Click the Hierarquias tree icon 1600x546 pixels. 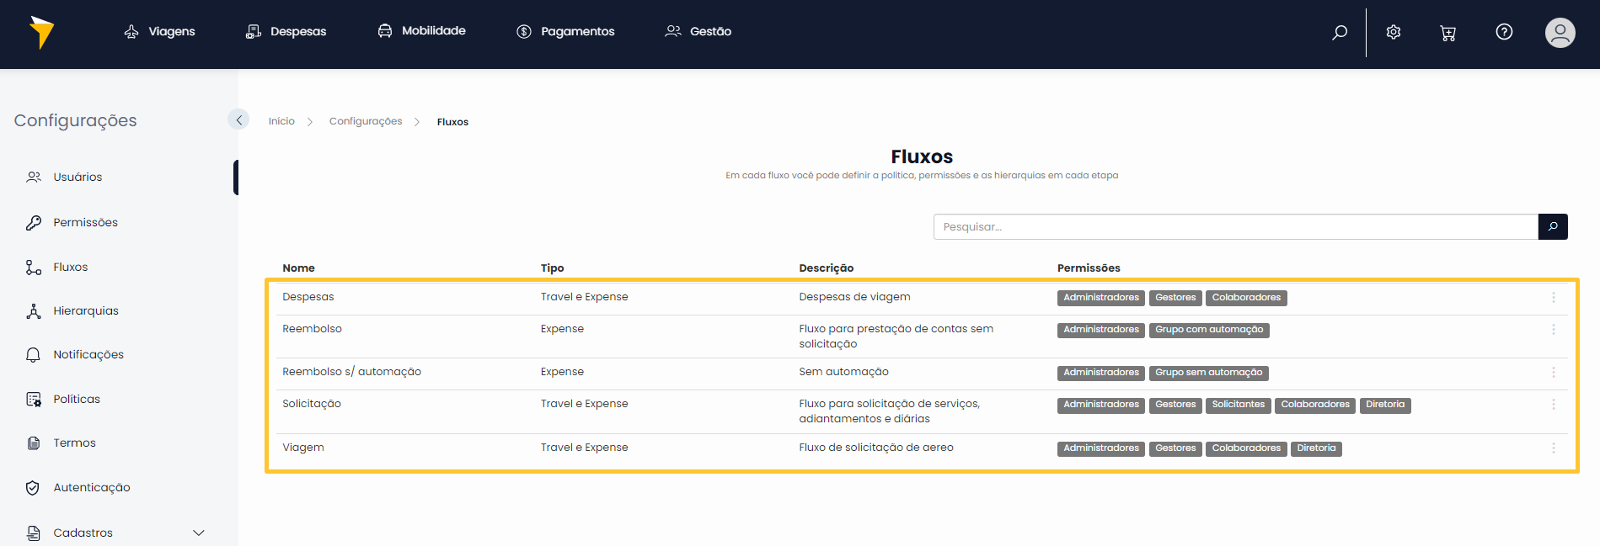tap(34, 310)
